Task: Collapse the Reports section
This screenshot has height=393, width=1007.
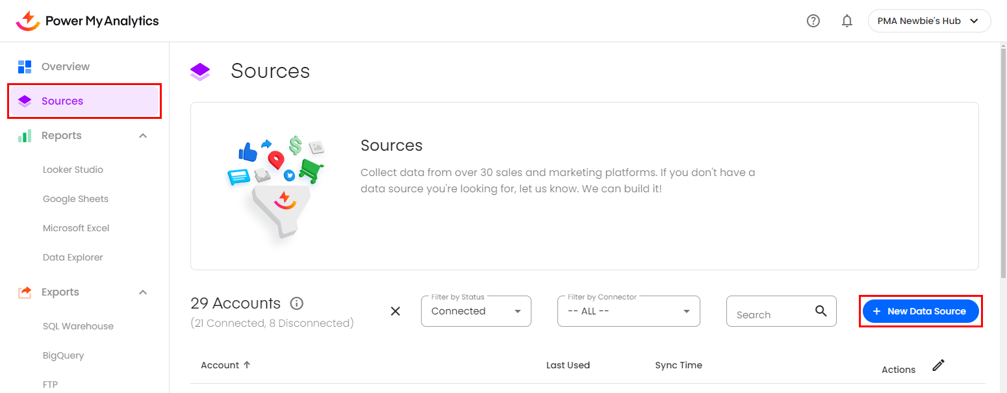Action: point(143,136)
